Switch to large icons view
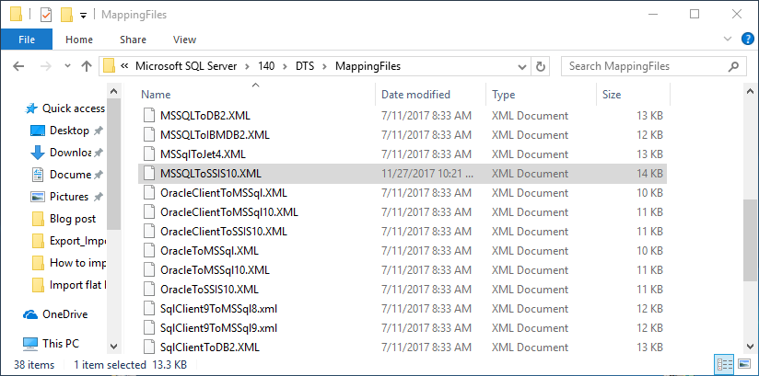This screenshot has height=376, width=759. [x=744, y=365]
